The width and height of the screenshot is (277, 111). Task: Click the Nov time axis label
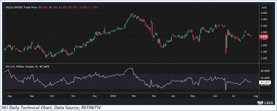click(x=74, y=96)
